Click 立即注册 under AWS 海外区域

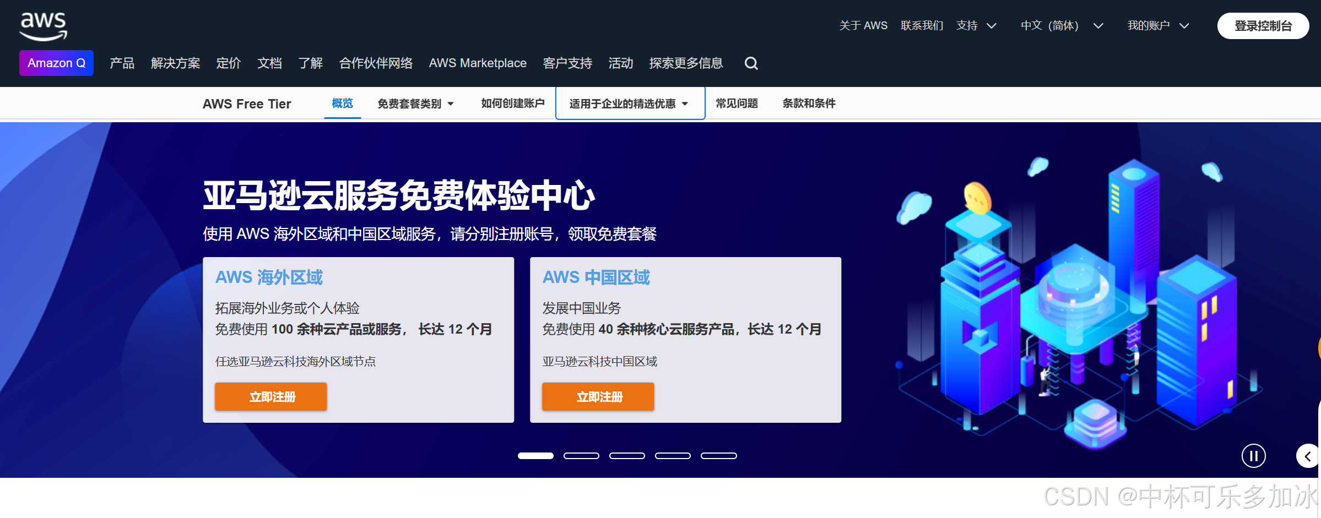tap(271, 397)
